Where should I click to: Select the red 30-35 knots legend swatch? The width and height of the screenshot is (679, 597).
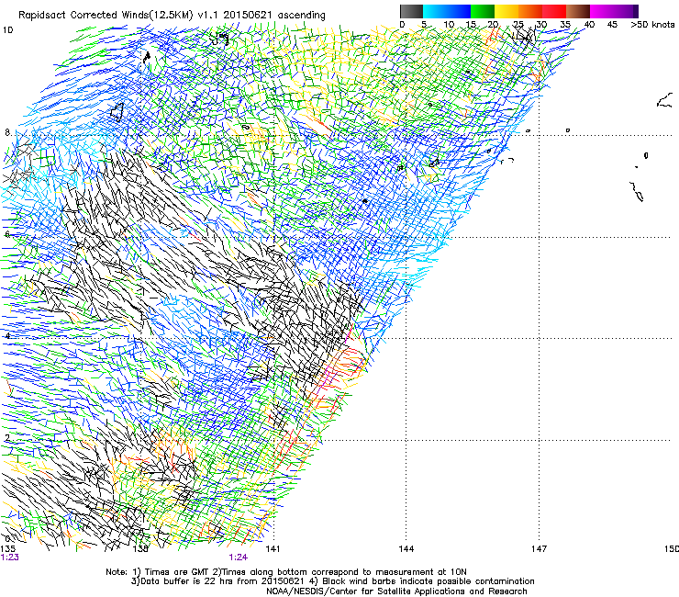554,11
